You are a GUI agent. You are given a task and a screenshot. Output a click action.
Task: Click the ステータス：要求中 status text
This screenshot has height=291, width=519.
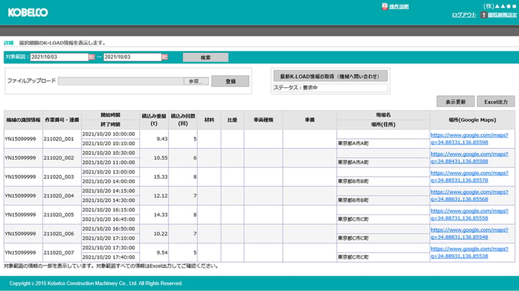click(x=295, y=88)
